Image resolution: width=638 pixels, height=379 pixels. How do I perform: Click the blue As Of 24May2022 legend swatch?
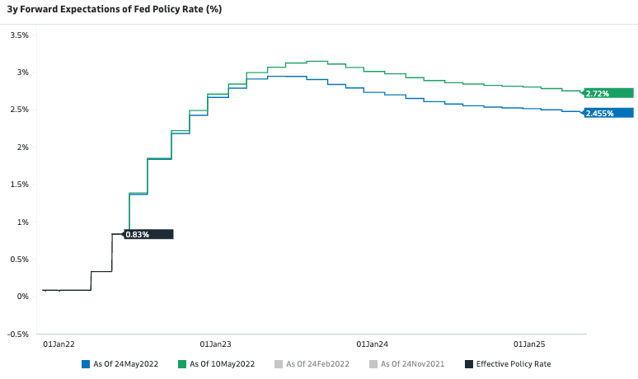tap(86, 363)
